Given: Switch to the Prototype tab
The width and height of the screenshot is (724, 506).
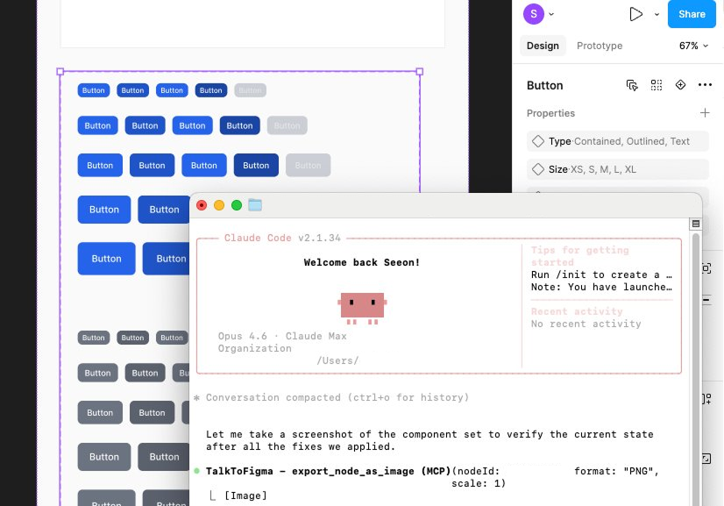Looking at the screenshot, I should point(600,45).
